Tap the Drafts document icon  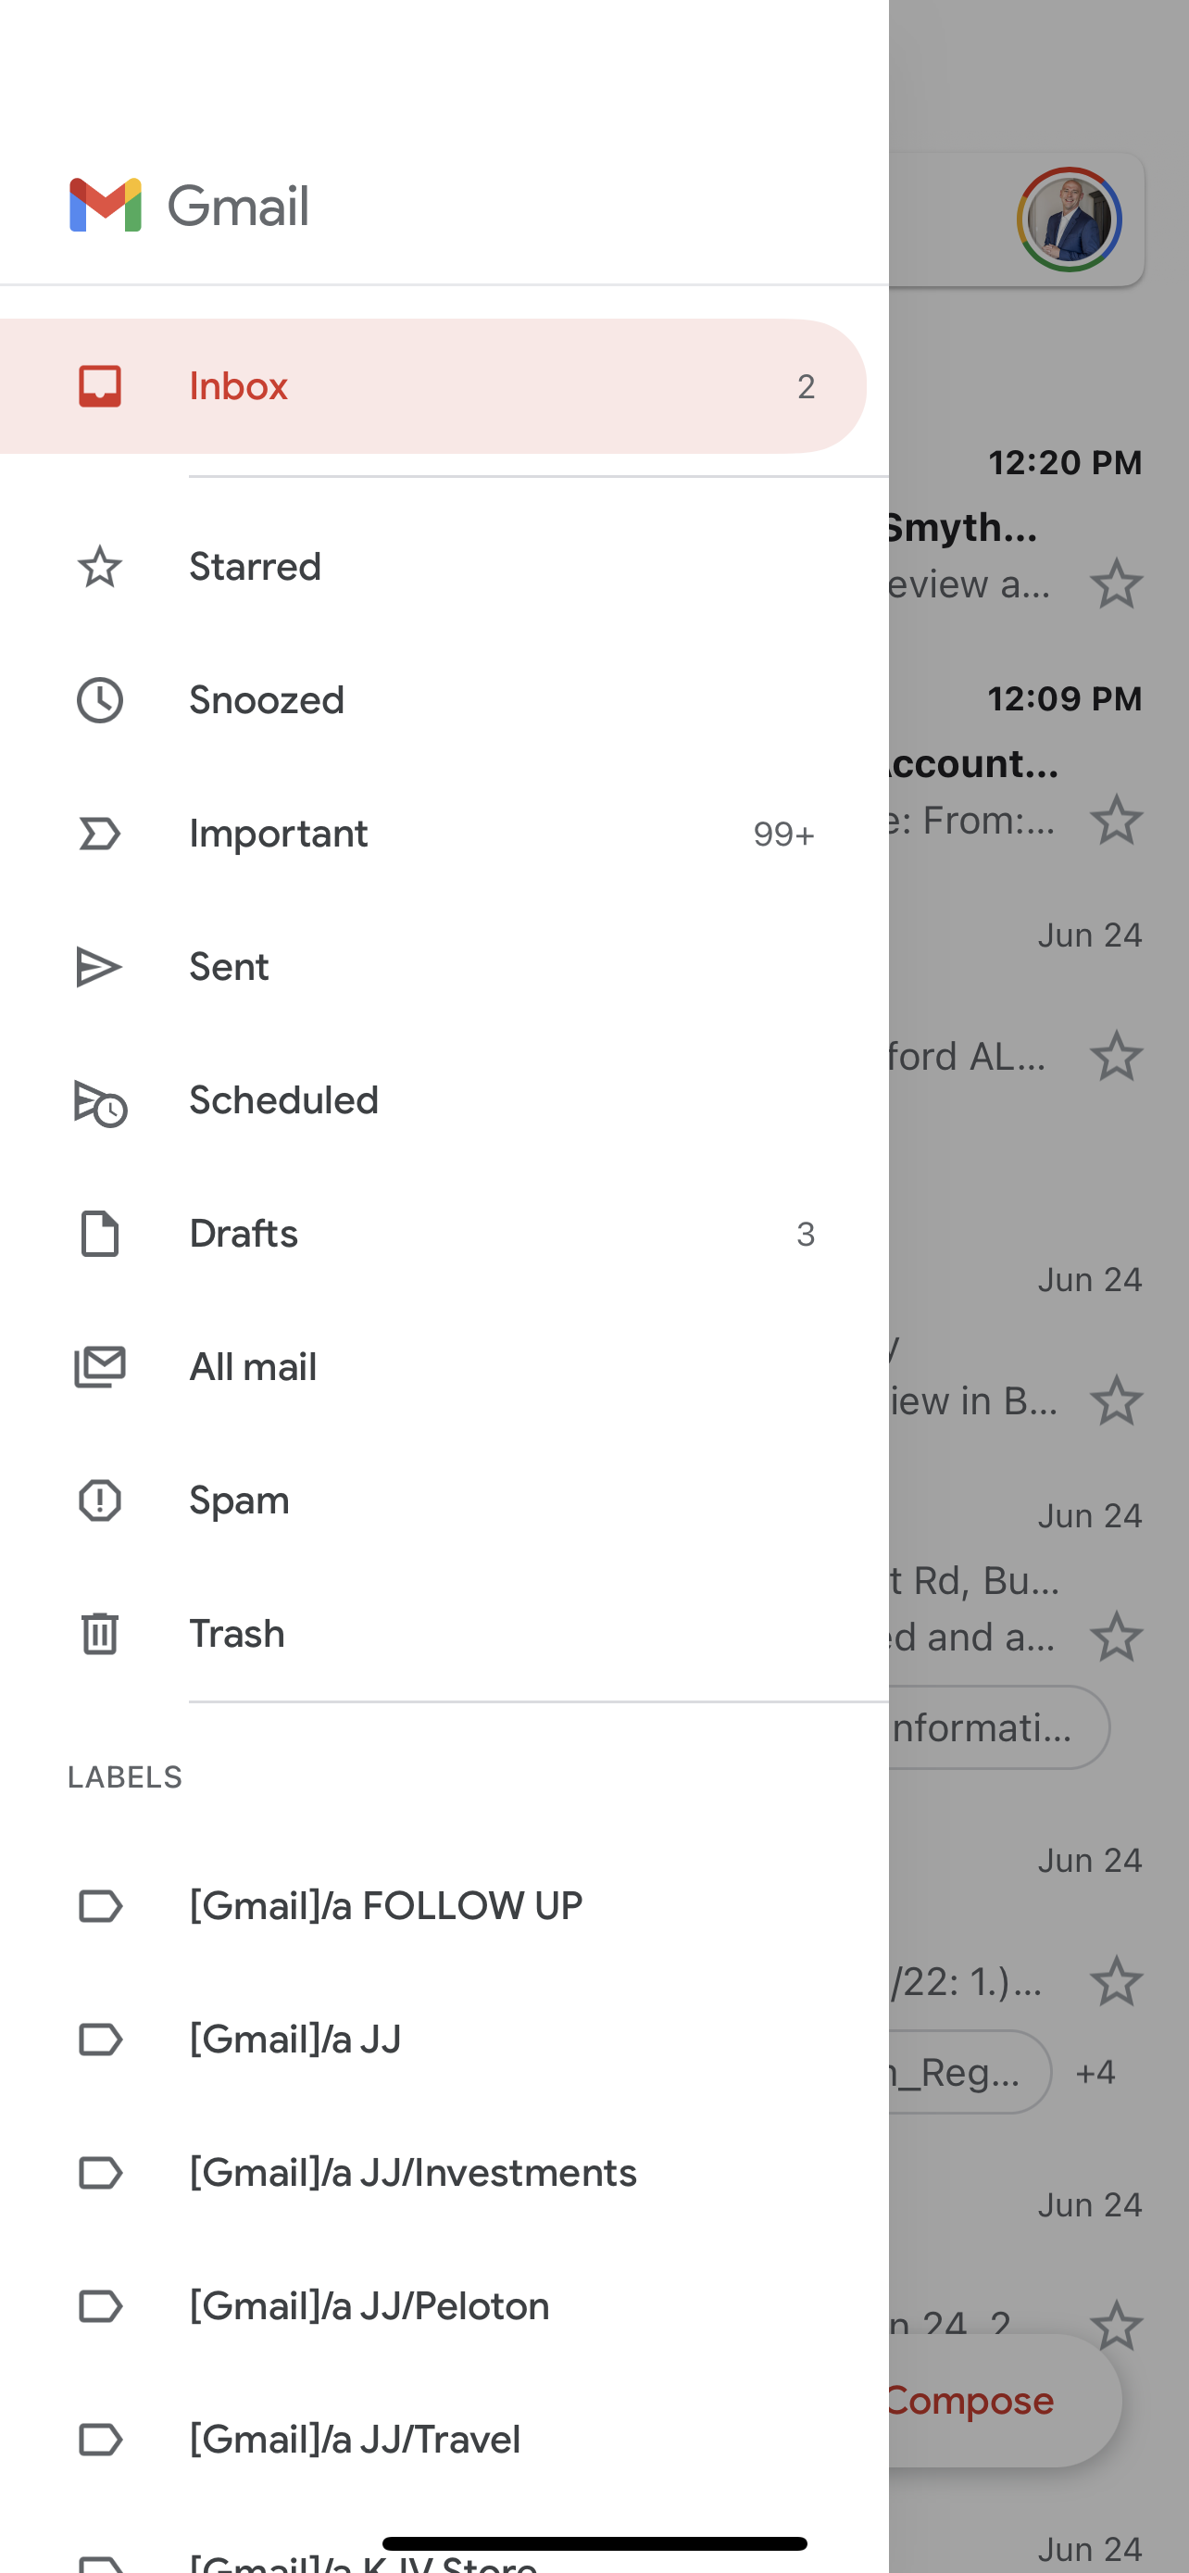(100, 1235)
